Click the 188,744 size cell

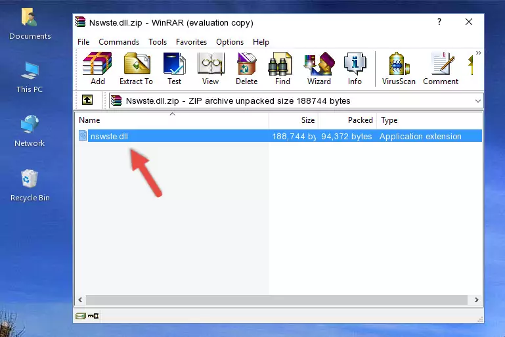294,136
